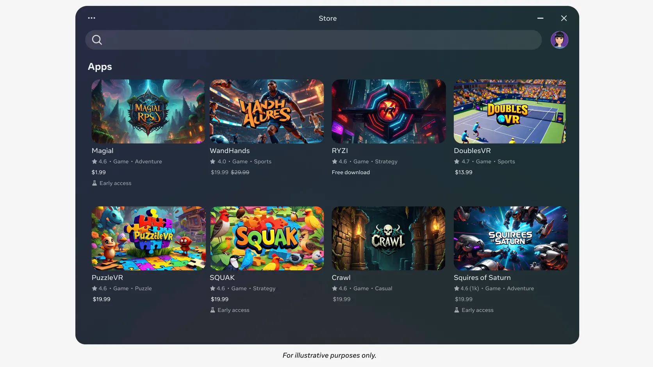Click the star rating icon beside RYZI
Screen dimensions: 653x367
tap(334, 161)
